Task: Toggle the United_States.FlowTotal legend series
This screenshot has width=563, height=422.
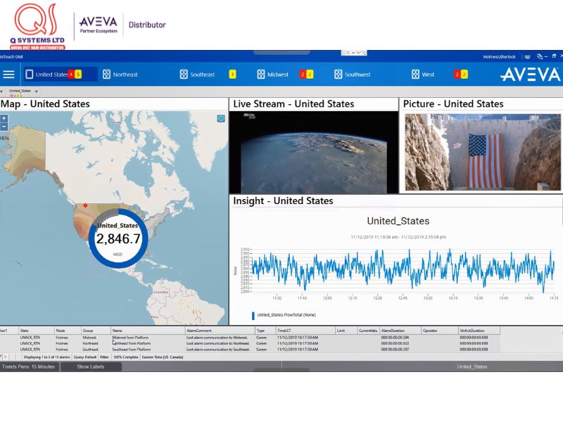Action: [253, 315]
